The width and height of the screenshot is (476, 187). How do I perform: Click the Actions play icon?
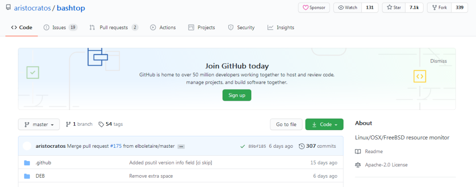[x=153, y=27]
